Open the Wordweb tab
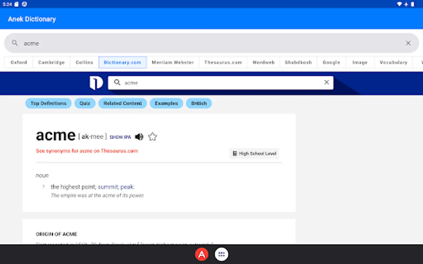This screenshot has width=423, height=264. click(263, 62)
